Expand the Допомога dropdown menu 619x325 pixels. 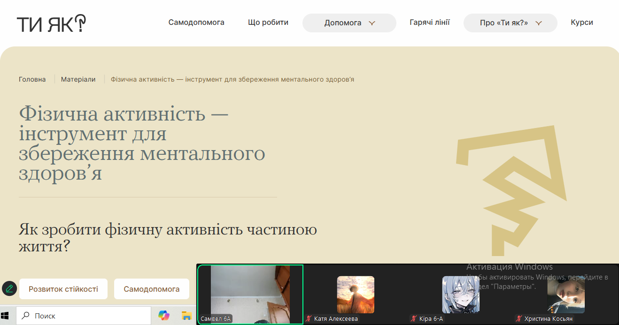point(349,23)
